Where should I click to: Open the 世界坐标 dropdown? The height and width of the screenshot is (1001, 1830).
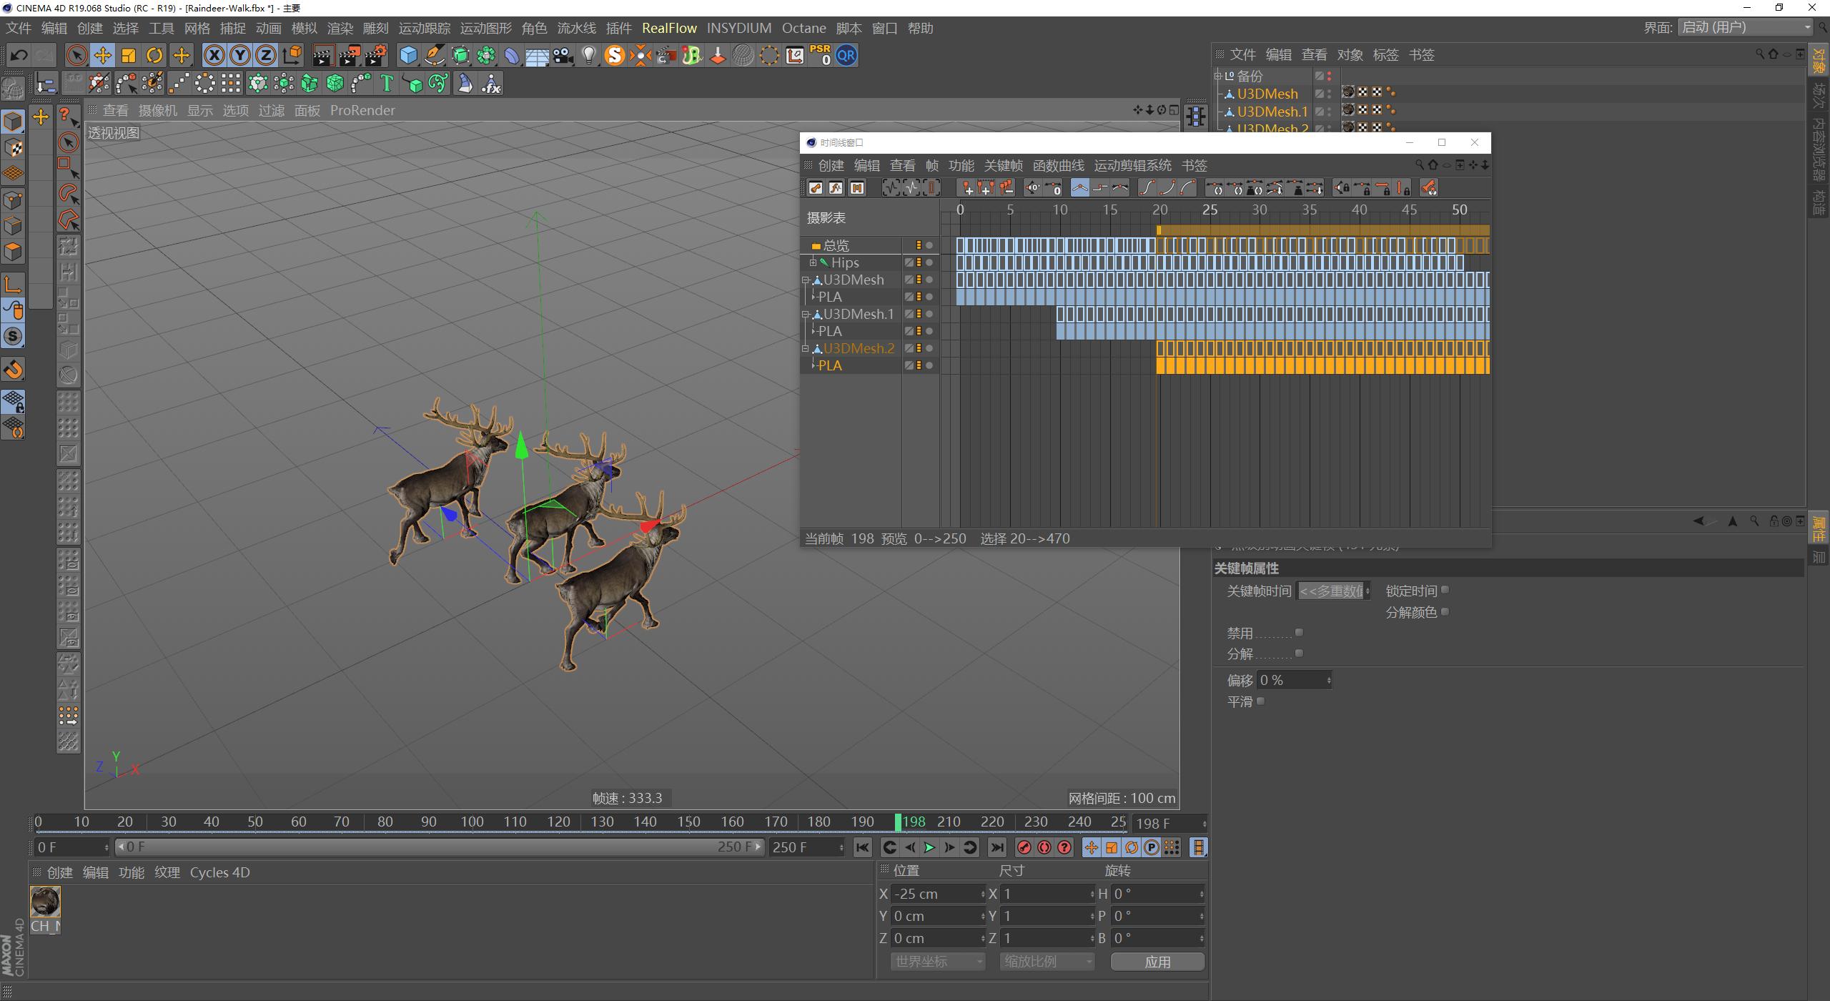[937, 962]
